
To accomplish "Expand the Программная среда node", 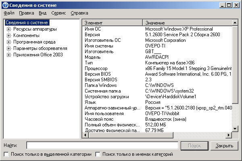I will click(x=8, y=42).
